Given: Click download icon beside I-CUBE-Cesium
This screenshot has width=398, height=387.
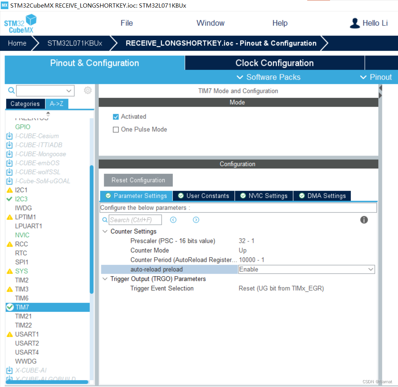Looking at the screenshot, I should [x=9, y=136].
